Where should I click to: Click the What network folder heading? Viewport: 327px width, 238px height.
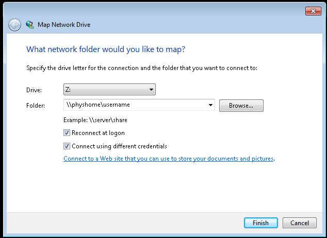click(x=106, y=49)
